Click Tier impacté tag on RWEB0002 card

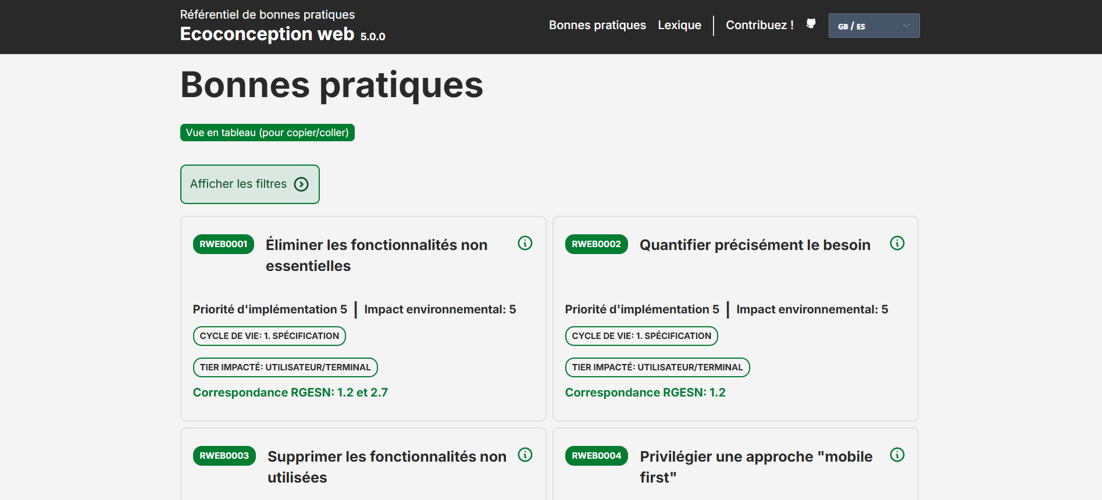(657, 367)
